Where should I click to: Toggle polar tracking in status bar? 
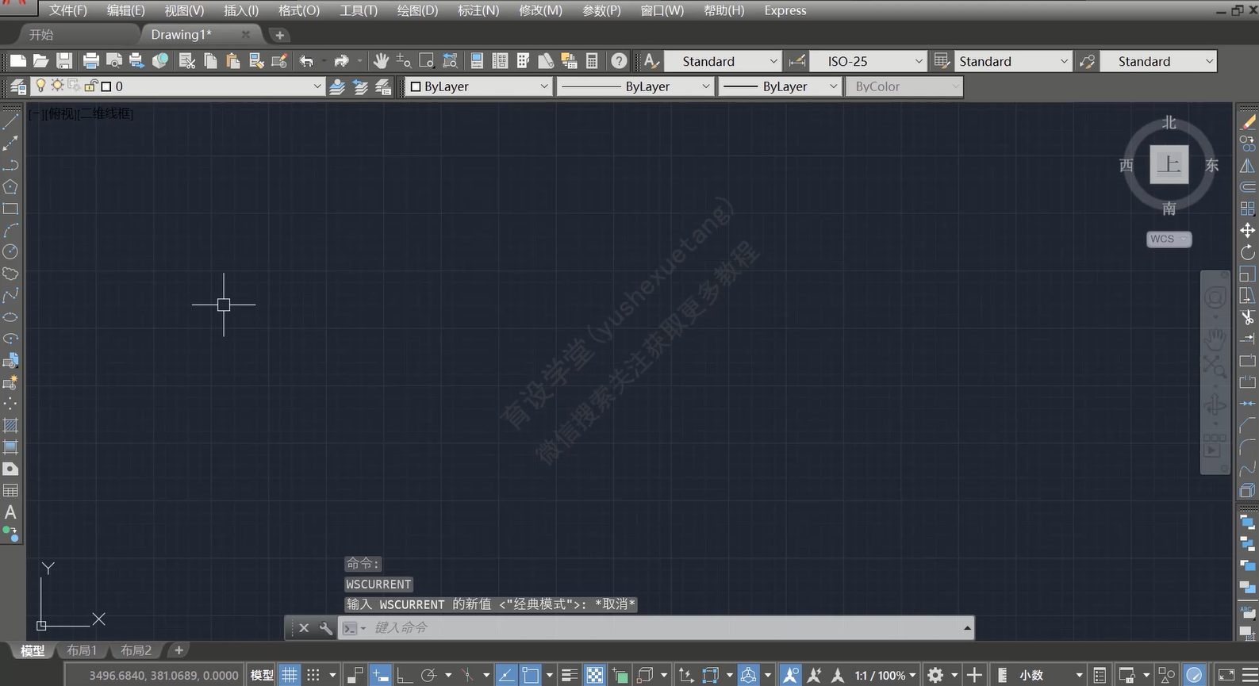(429, 675)
